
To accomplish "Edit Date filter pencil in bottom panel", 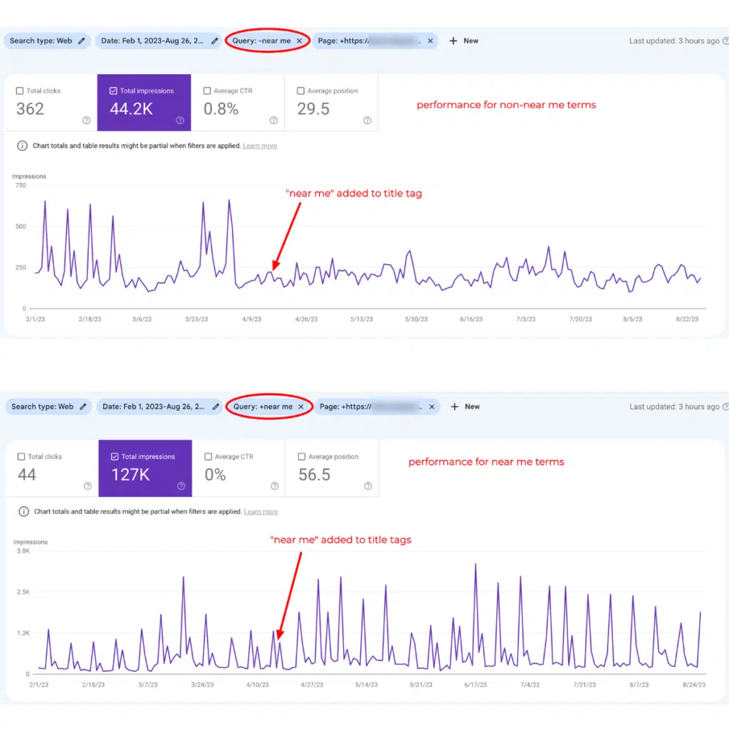I will tap(216, 407).
